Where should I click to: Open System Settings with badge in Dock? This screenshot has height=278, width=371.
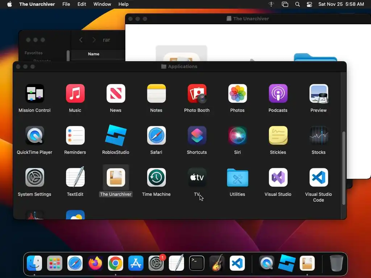point(156,263)
